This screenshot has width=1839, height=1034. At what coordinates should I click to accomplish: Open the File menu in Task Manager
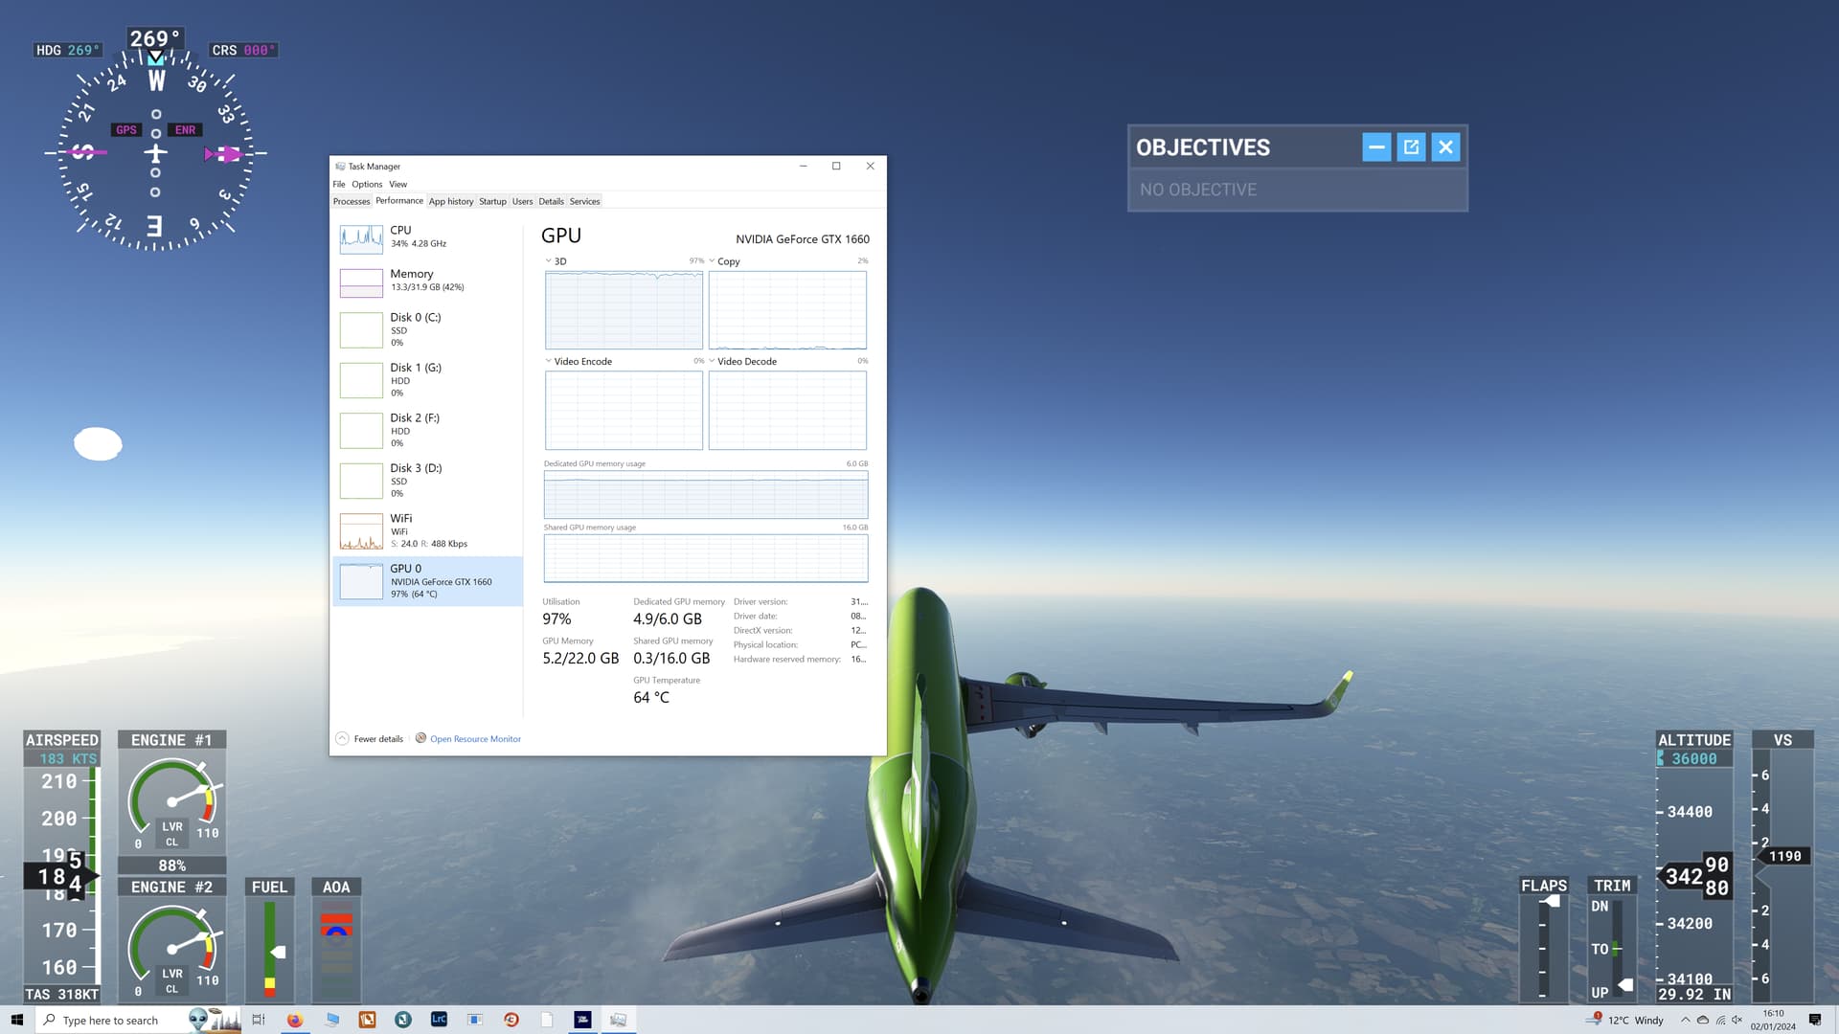339,184
